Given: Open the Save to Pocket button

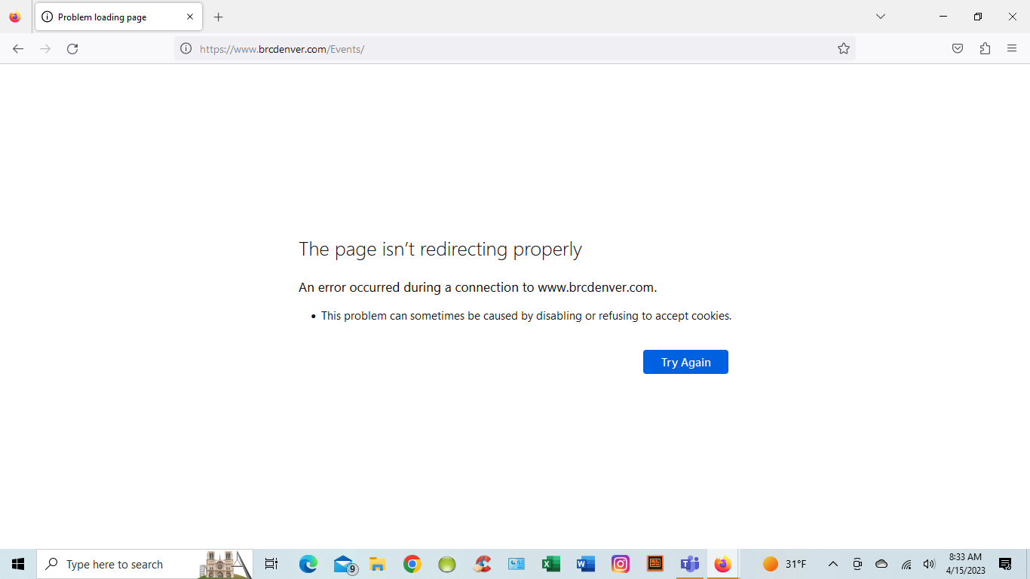Looking at the screenshot, I should tap(958, 49).
